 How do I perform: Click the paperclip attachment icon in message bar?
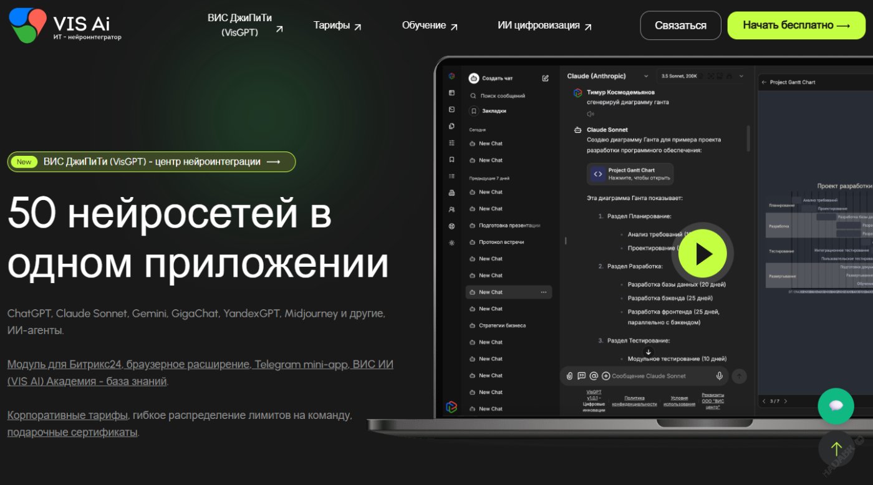coord(569,375)
